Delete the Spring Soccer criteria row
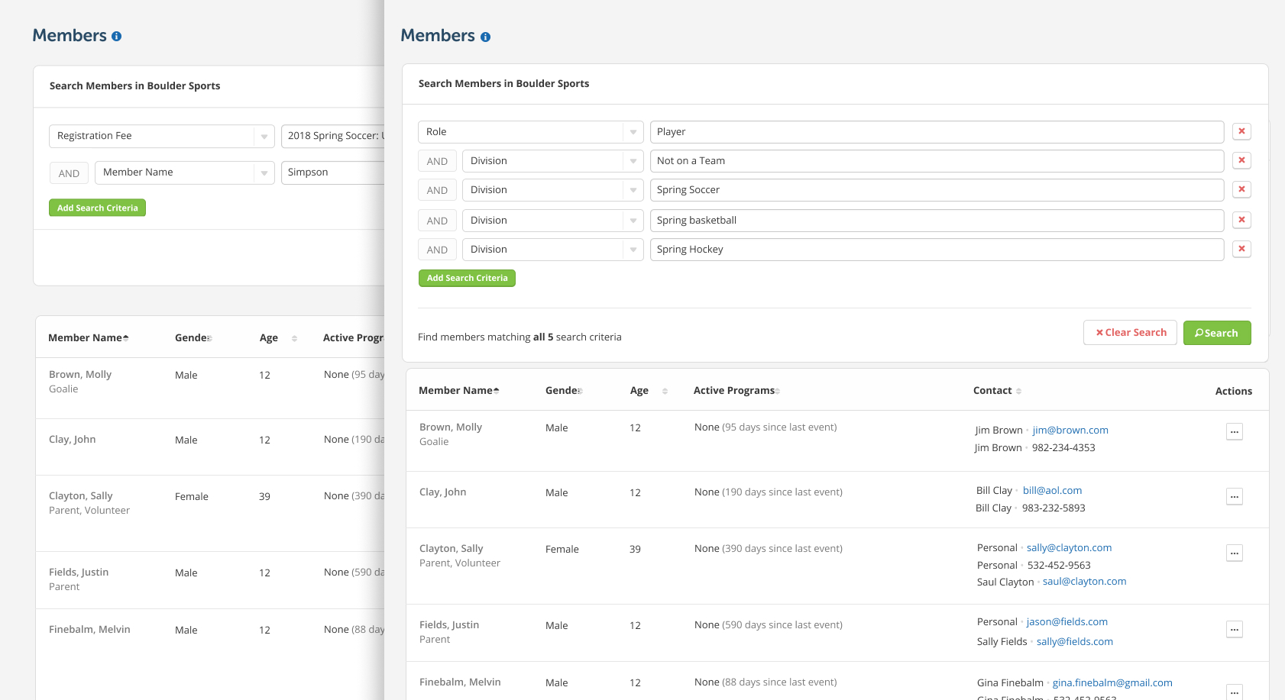The height and width of the screenshot is (700, 1285). click(1241, 189)
